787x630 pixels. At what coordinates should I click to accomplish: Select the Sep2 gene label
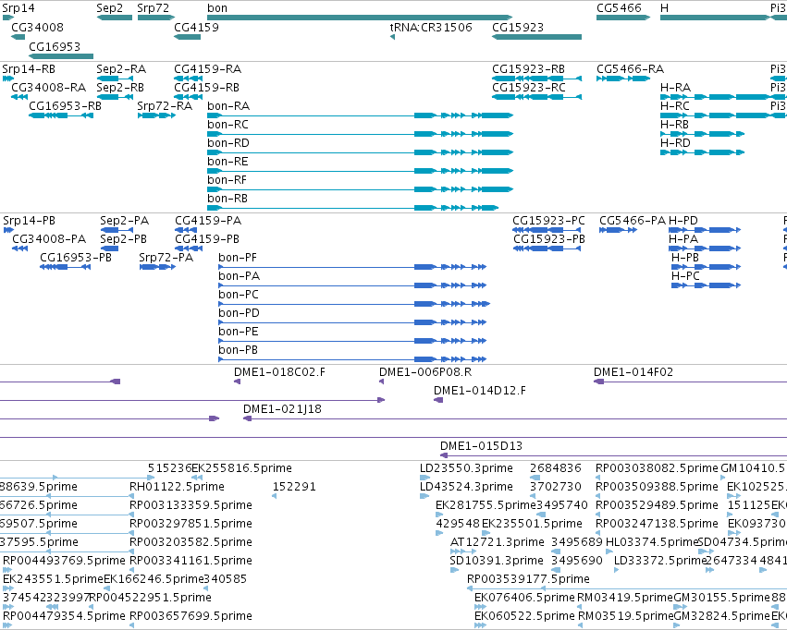(109, 8)
